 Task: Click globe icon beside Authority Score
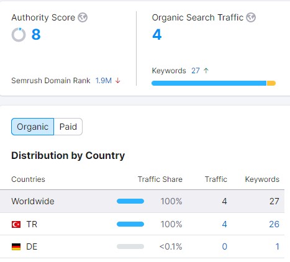(x=83, y=17)
